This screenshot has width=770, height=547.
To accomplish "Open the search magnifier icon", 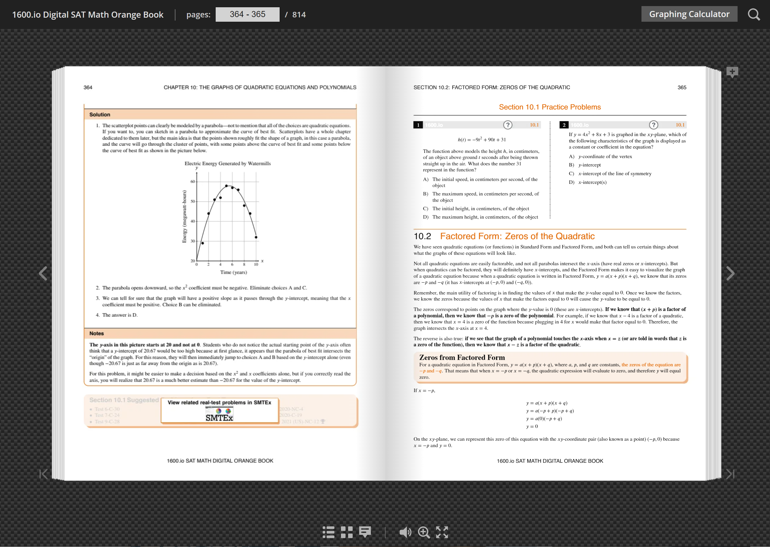I will [754, 14].
